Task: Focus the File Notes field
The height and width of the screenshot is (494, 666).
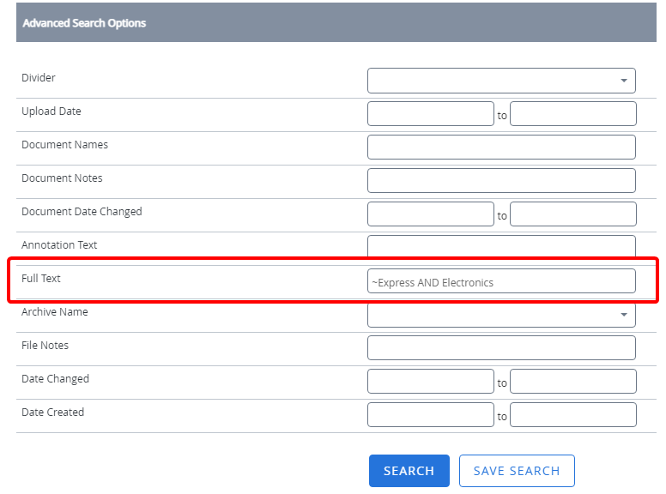Action: tap(501, 348)
